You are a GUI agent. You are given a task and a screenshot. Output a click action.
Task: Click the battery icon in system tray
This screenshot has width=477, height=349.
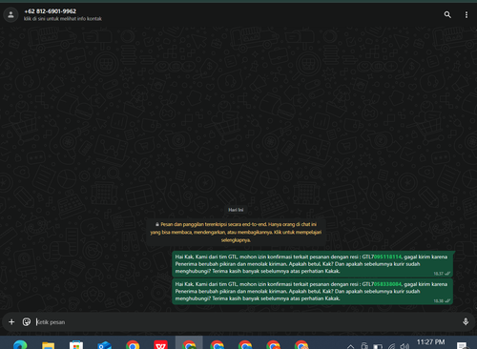pos(378,346)
